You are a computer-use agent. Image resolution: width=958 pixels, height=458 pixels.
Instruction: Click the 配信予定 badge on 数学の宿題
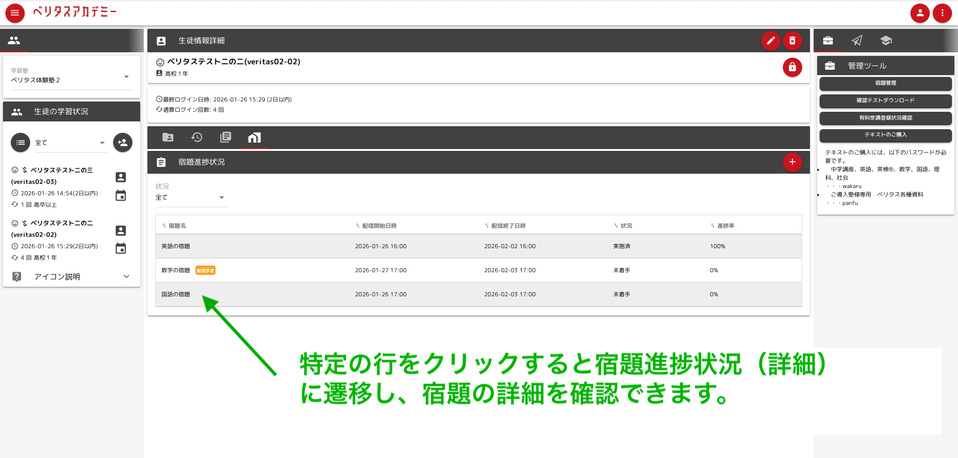pyautogui.click(x=205, y=270)
